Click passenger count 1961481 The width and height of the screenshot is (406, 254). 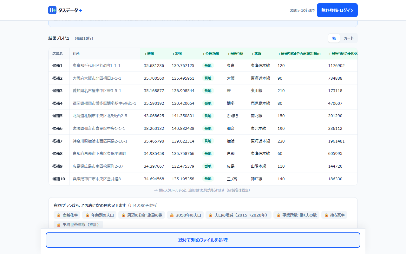click(x=337, y=141)
